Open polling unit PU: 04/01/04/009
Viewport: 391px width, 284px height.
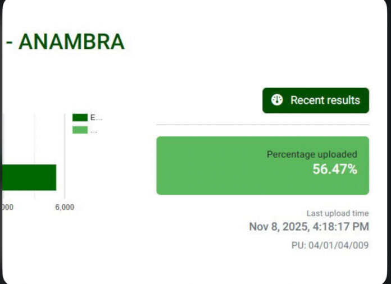330,245
